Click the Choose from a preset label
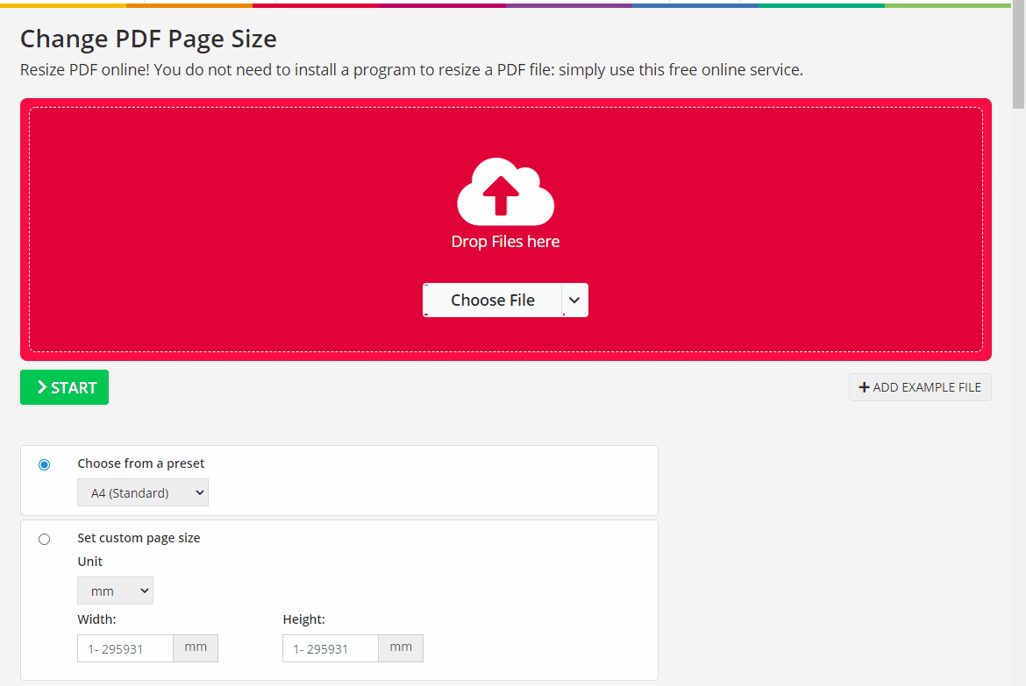The image size is (1026, 686). (x=140, y=463)
